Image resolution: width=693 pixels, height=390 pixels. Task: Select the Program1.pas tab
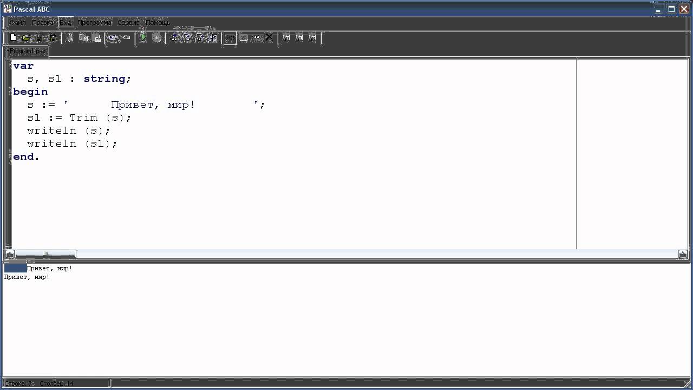coord(27,51)
